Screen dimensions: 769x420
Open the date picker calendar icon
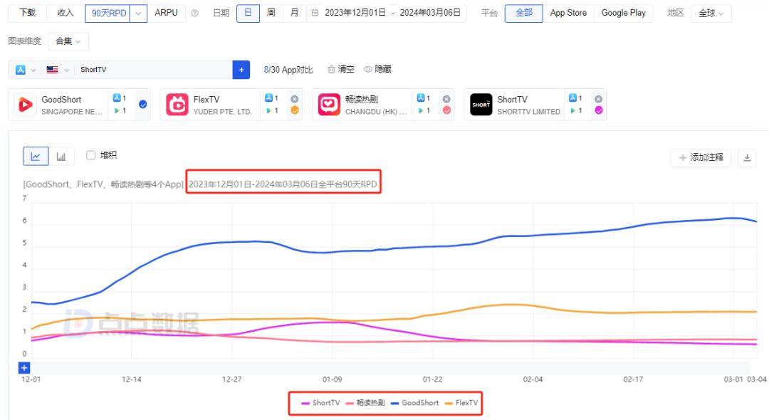coord(315,14)
